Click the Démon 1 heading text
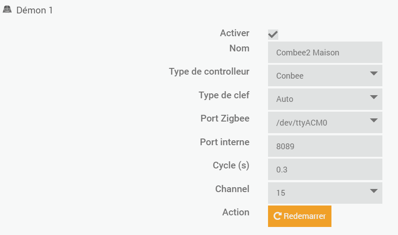Viewport: 398px width, 235px height. point(34,10)
